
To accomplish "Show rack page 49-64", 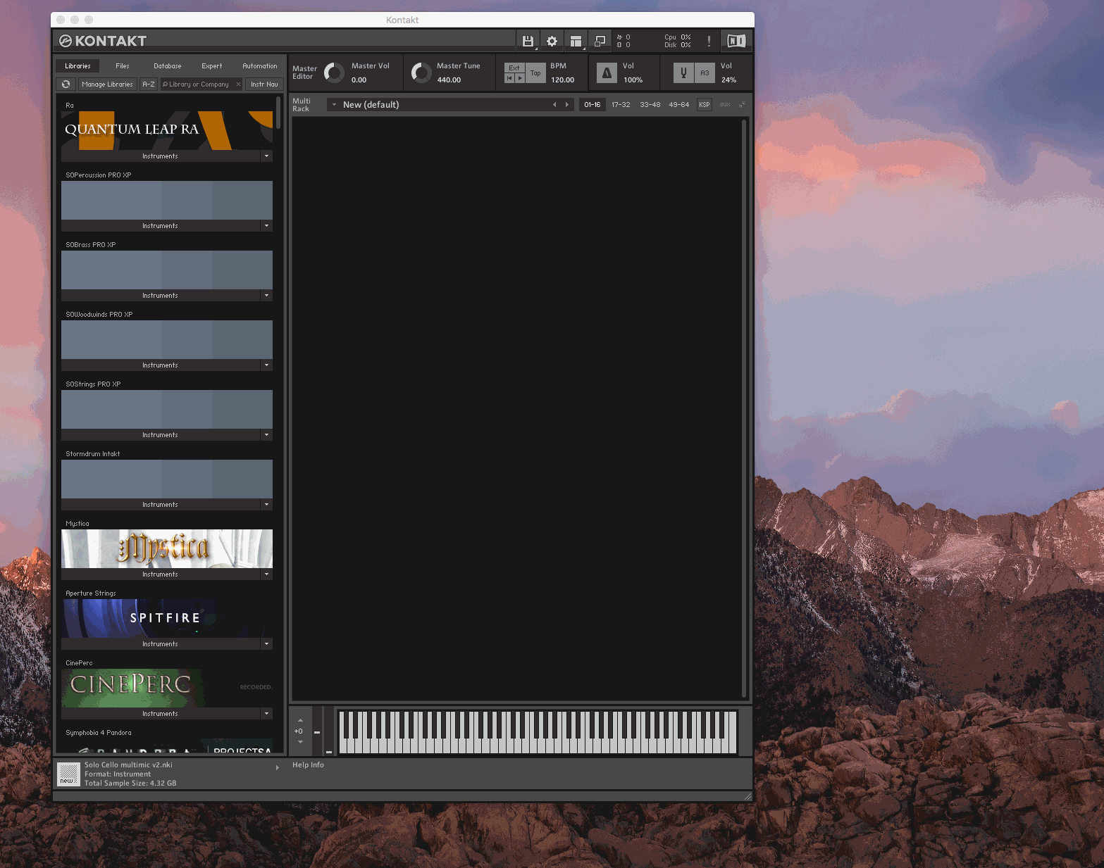I will pos(679,105).
